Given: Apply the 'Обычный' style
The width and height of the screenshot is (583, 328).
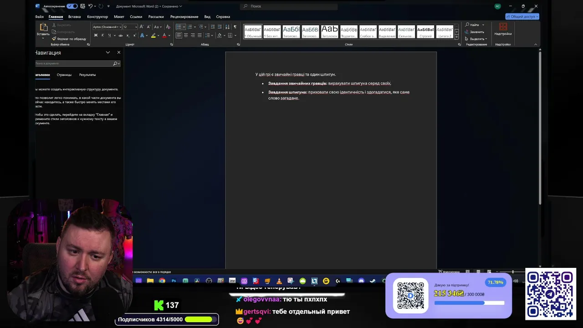Looking at the screenshot, I should 253,32.
